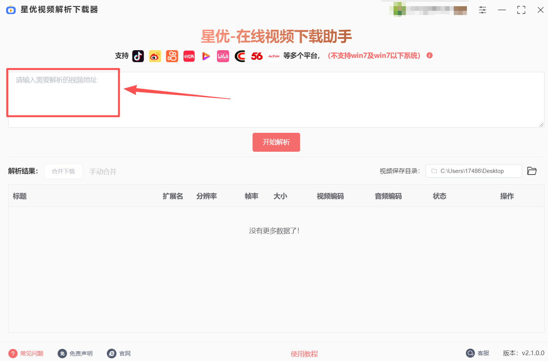Switch to the 手动合并 tab
The width and height of the screenshot is (548, 361).
click(x=103, y=171)
